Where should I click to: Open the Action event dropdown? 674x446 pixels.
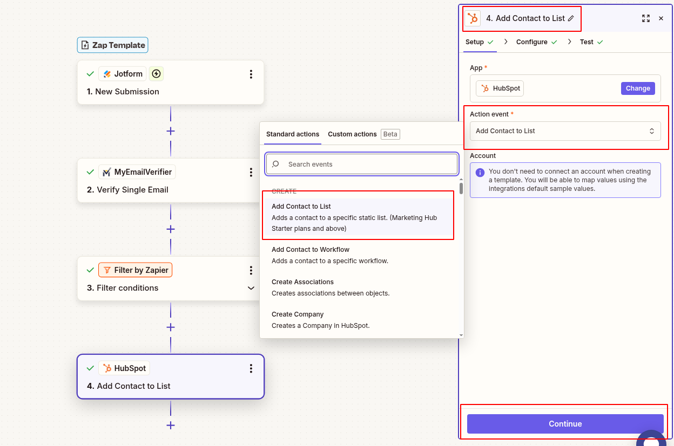point(565,131)
